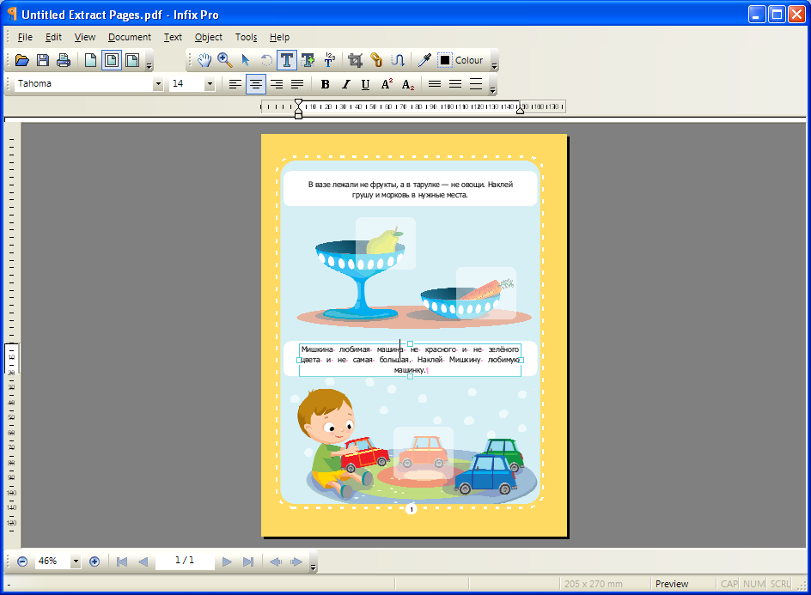The image size is (811, 595).
Task: Toggle align centre paragraph
Action: pyautogui.click(x=255, y=84)
